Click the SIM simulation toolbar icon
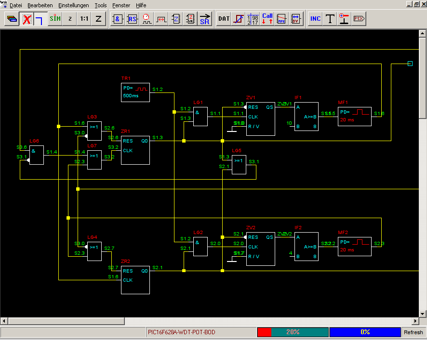This screenshot has height=340, width=427. [55, 19]
